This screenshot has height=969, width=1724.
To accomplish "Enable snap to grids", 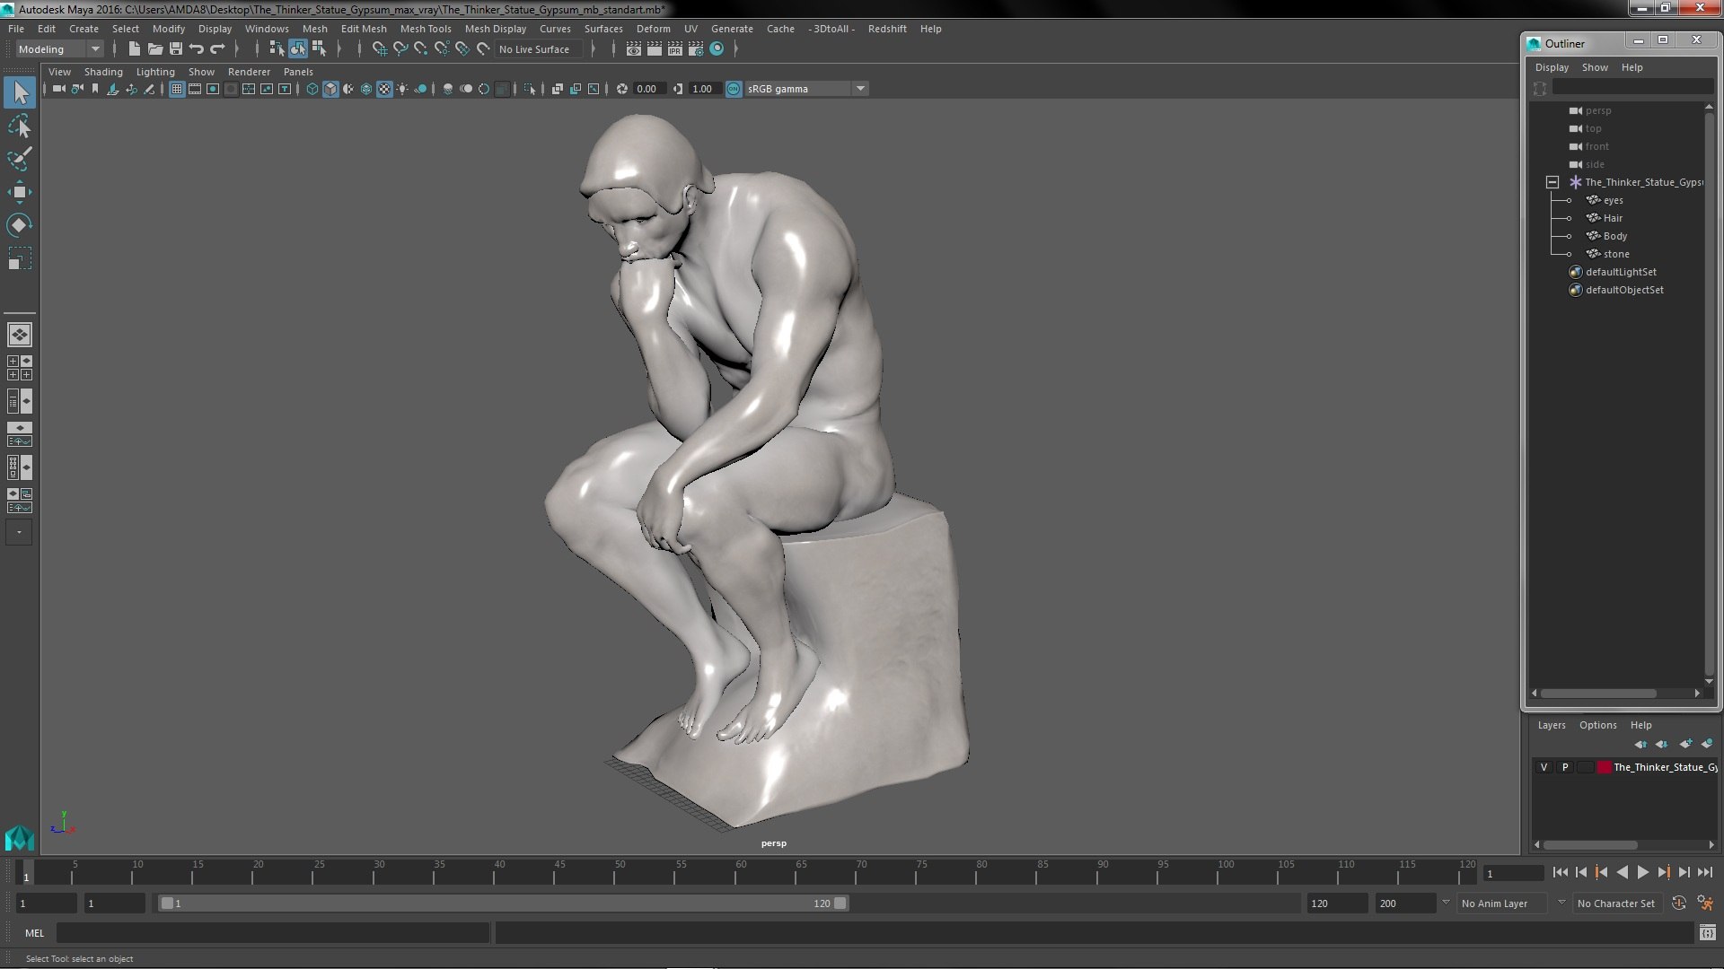I will [380, 49].
